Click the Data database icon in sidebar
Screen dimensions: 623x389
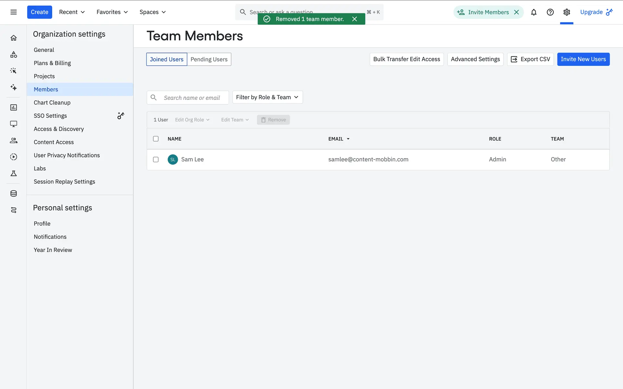13,194
